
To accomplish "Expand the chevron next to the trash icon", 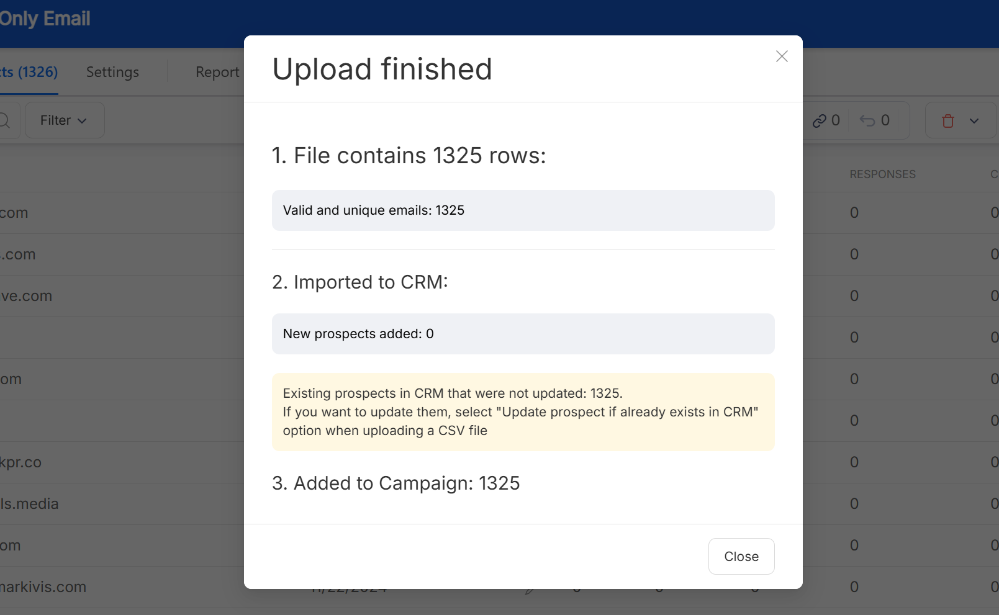I will [974, 121].
